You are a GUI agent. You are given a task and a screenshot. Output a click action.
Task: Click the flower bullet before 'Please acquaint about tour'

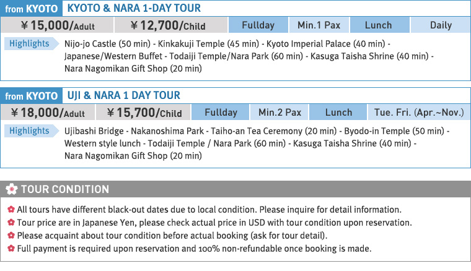pyautogui.click(x=11, y=236)
